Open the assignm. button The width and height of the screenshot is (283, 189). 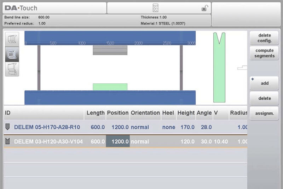(x=264, y=113)
